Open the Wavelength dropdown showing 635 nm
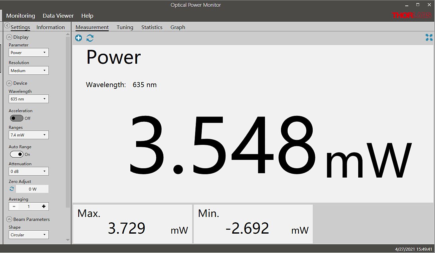This screenshot has width=435, height=253. tap(29, 99)
